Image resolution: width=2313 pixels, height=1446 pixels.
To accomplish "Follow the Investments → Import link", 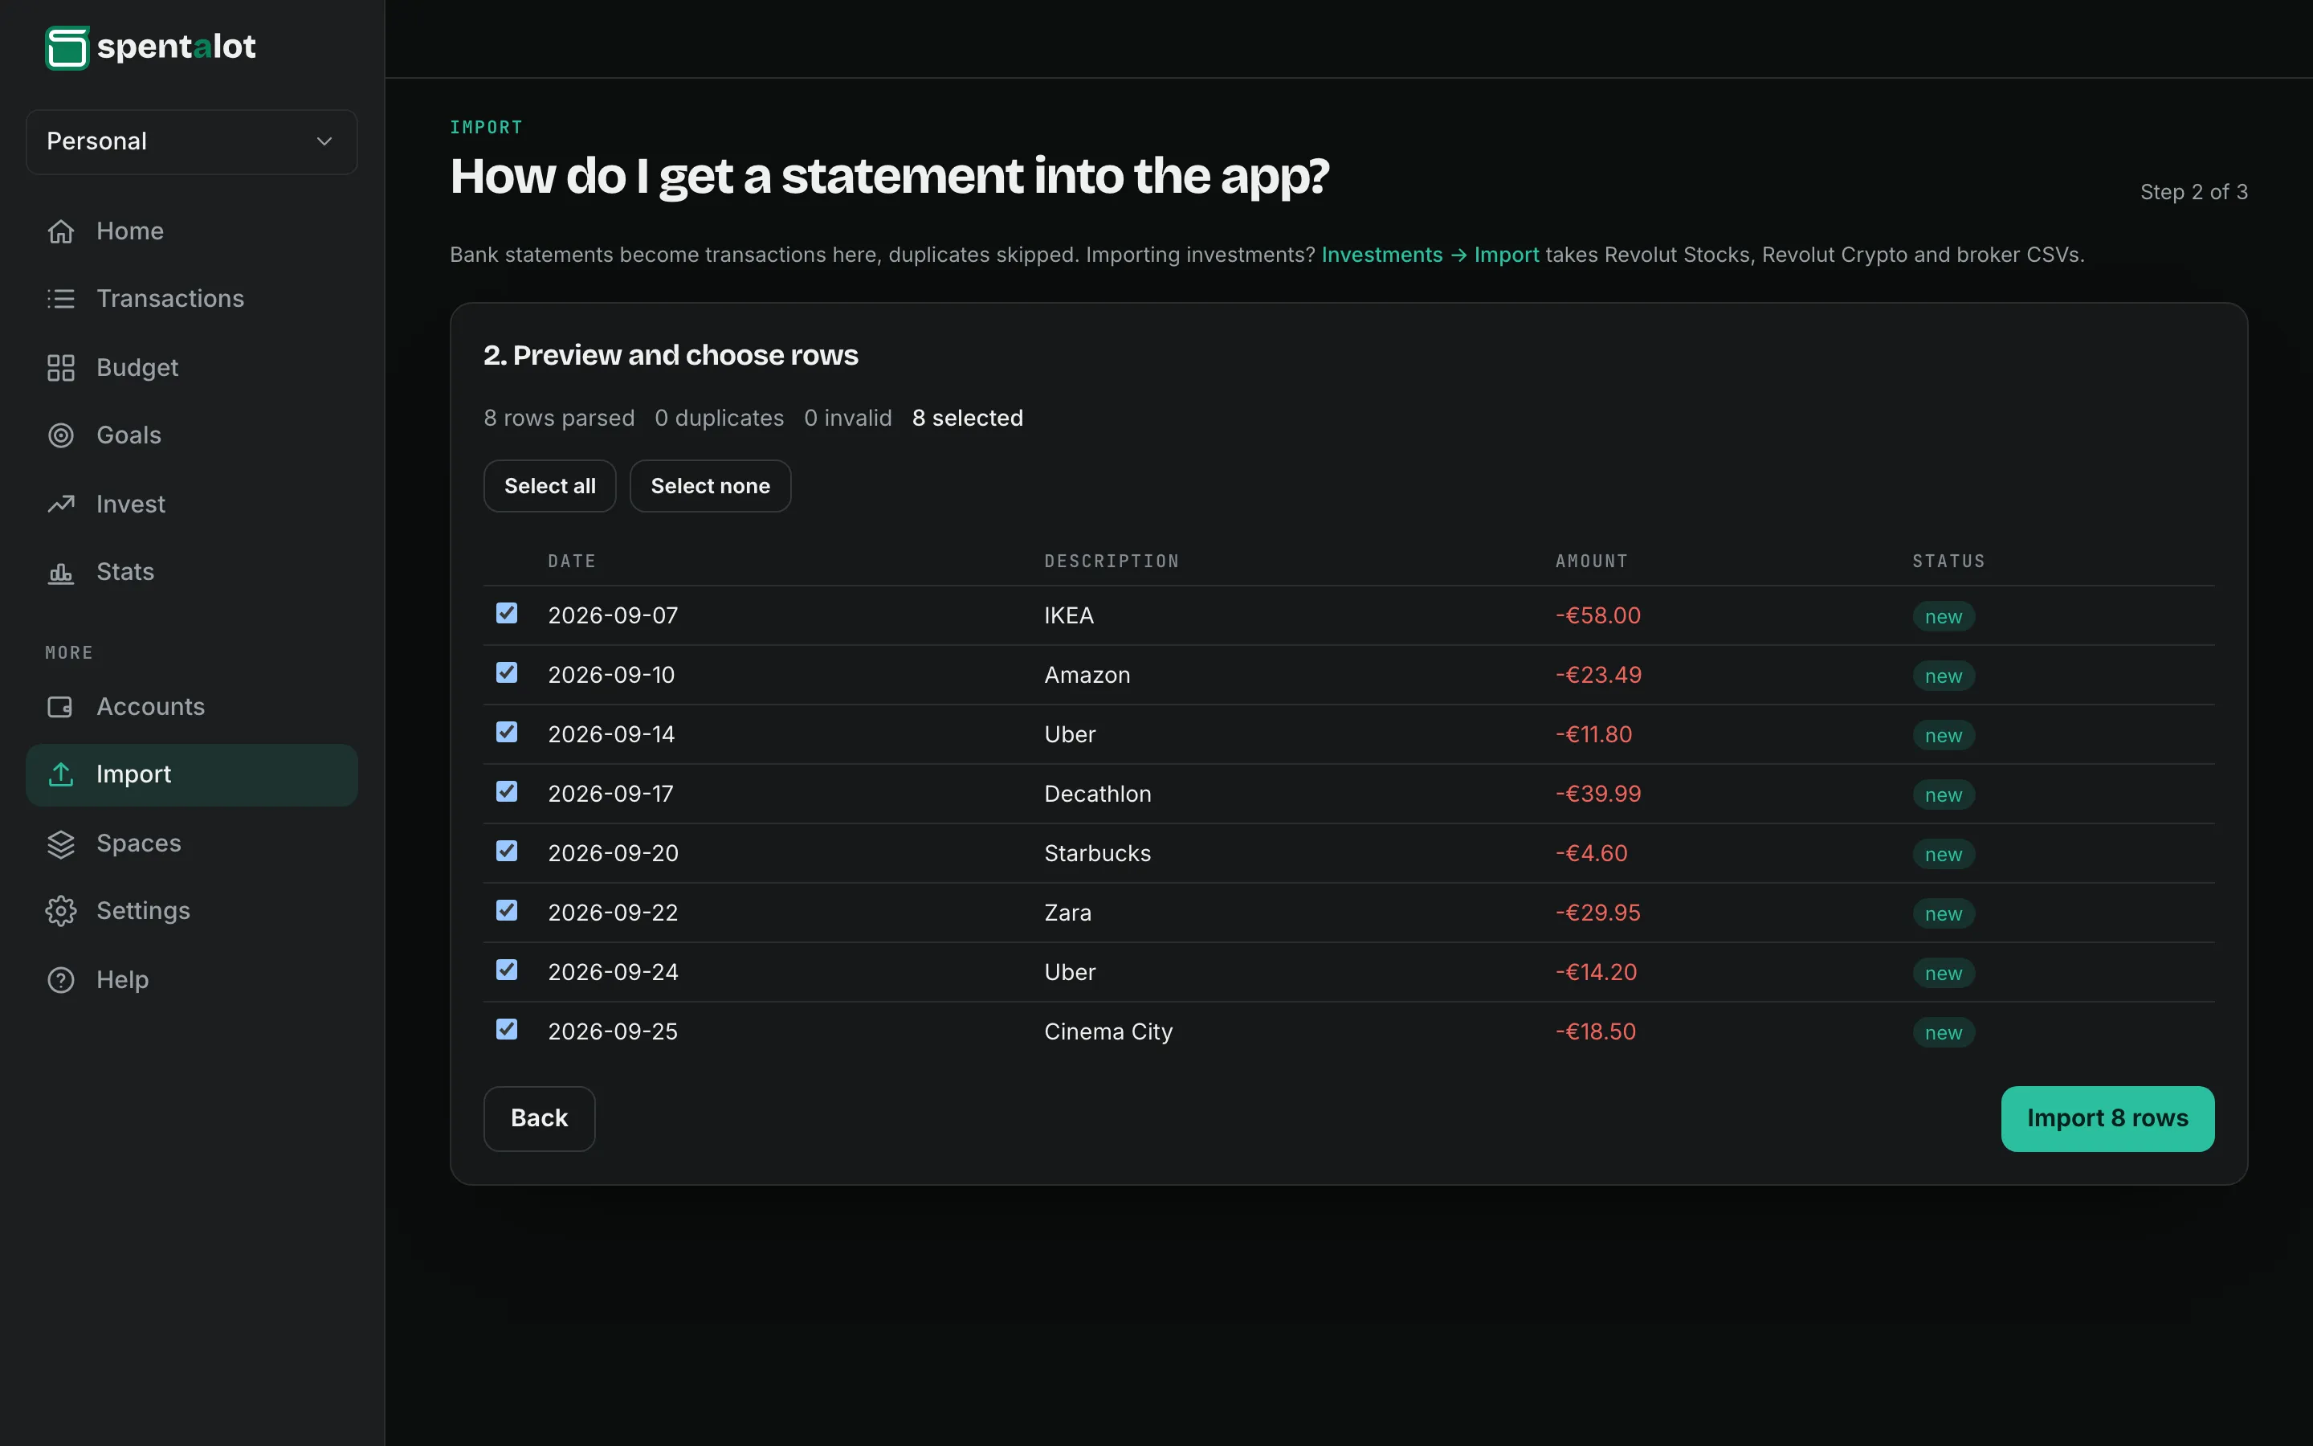I will (x=1430, y=255).
